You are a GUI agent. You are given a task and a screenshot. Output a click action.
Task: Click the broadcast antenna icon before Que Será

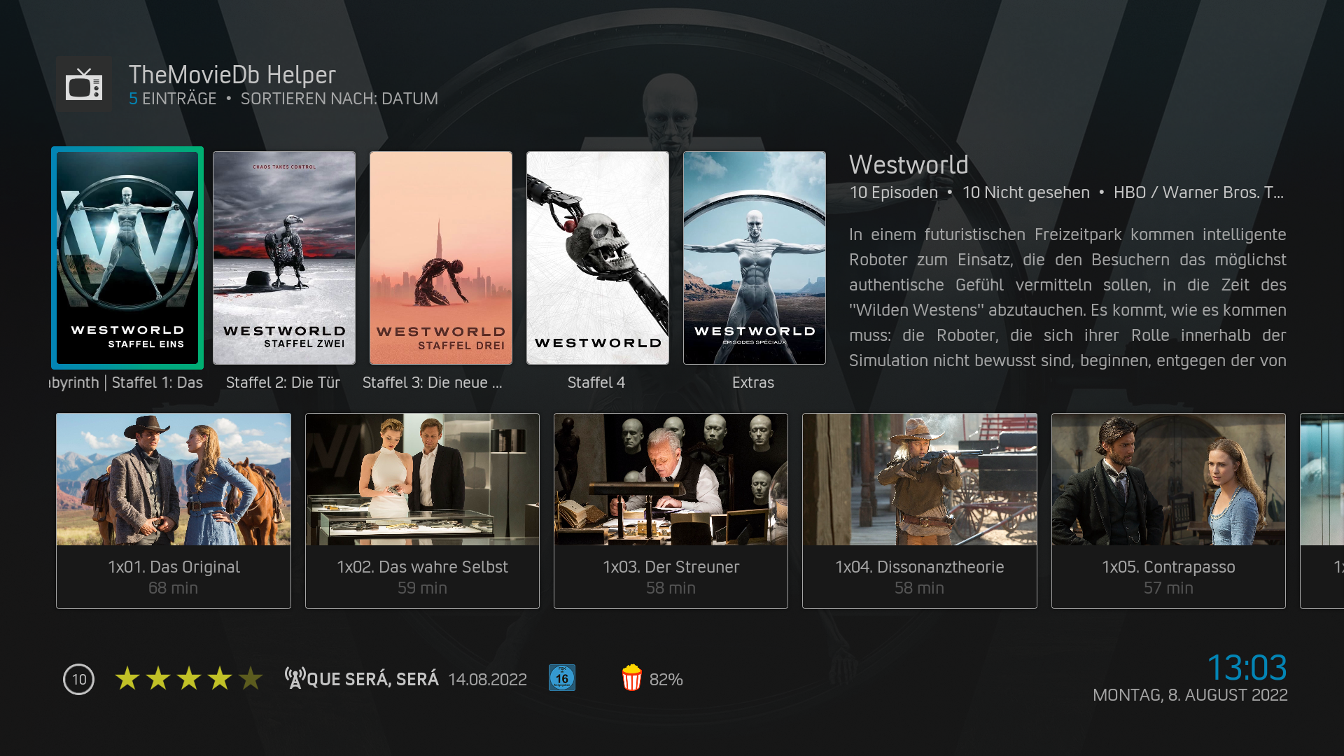tap(295, 678)
